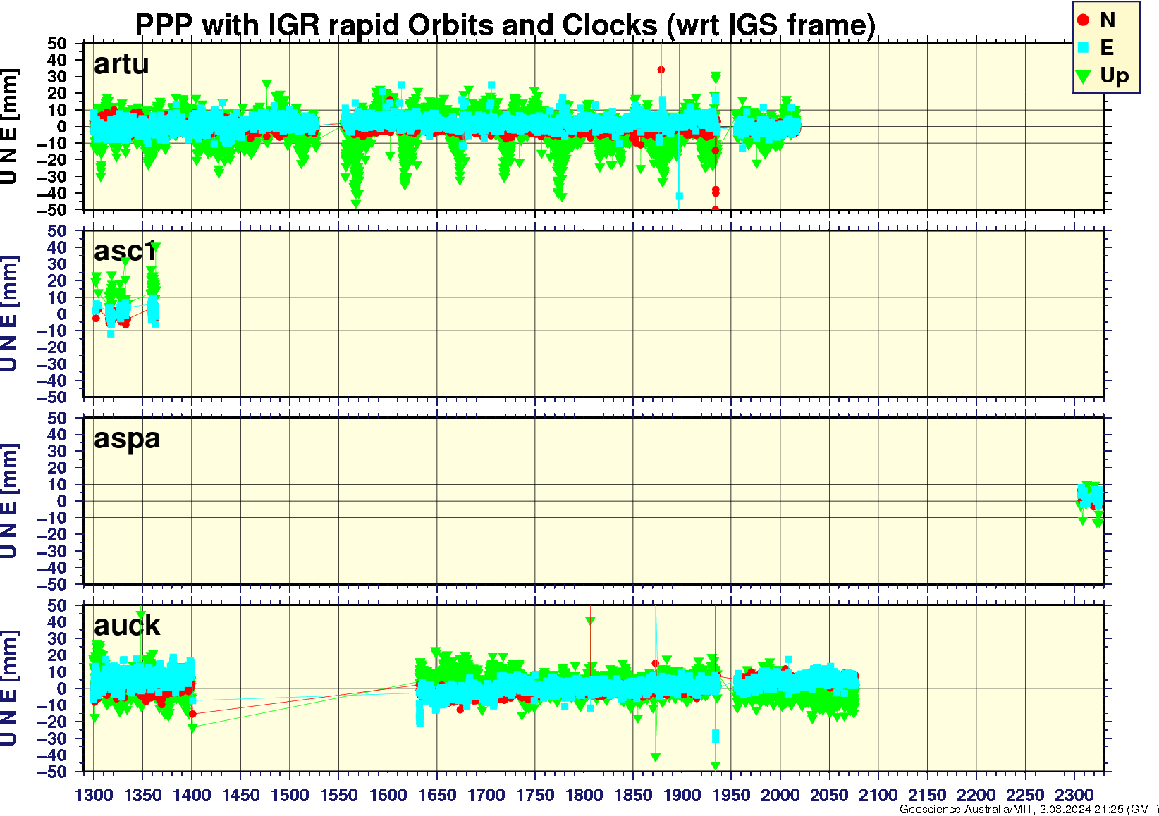Click the 'Geoscience Australia/MIT' footer credit
1159x816 pixels.
tap(966, 810)
